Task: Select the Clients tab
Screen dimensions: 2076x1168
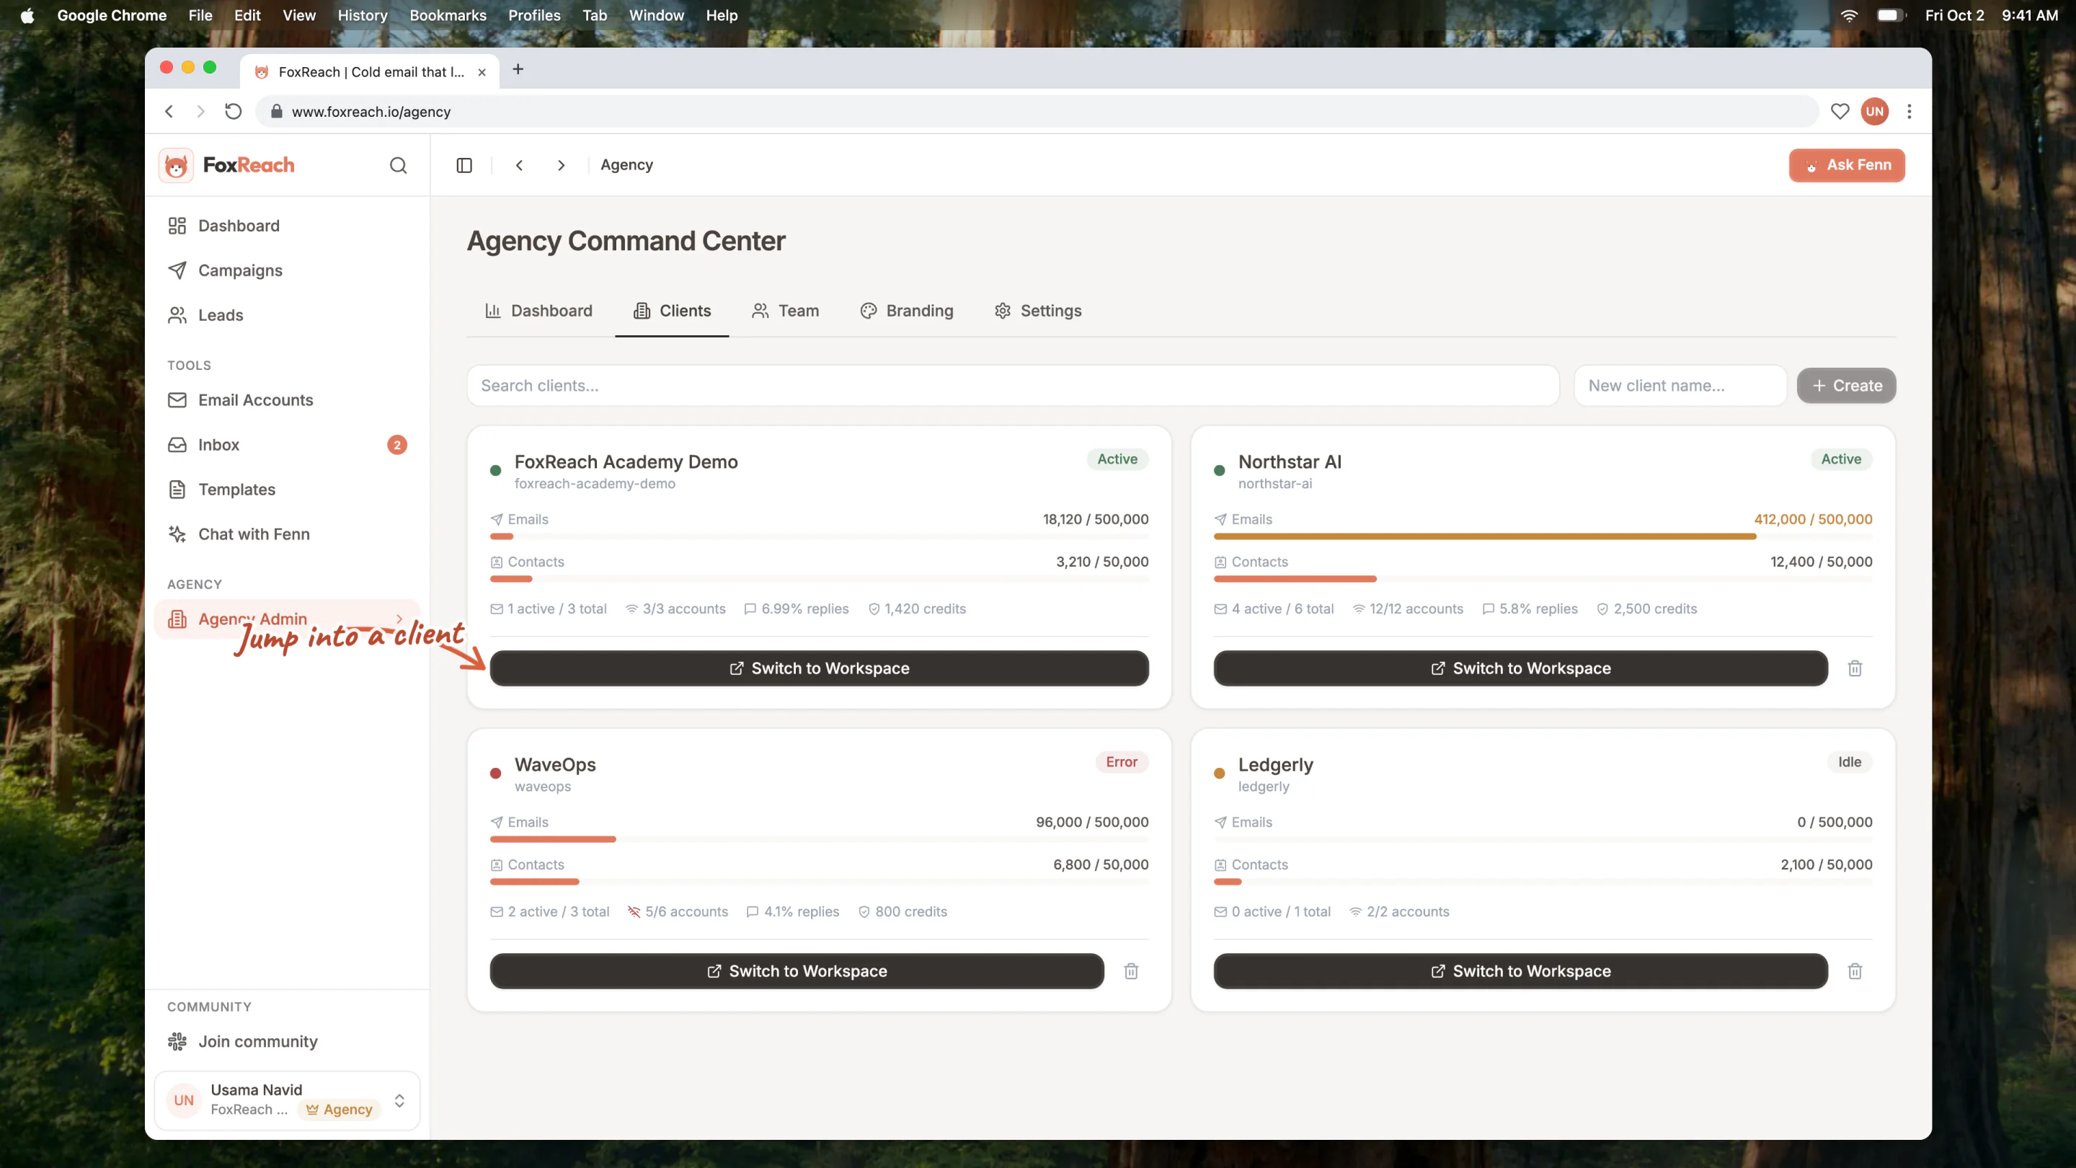Action: [x=672, y=311]
